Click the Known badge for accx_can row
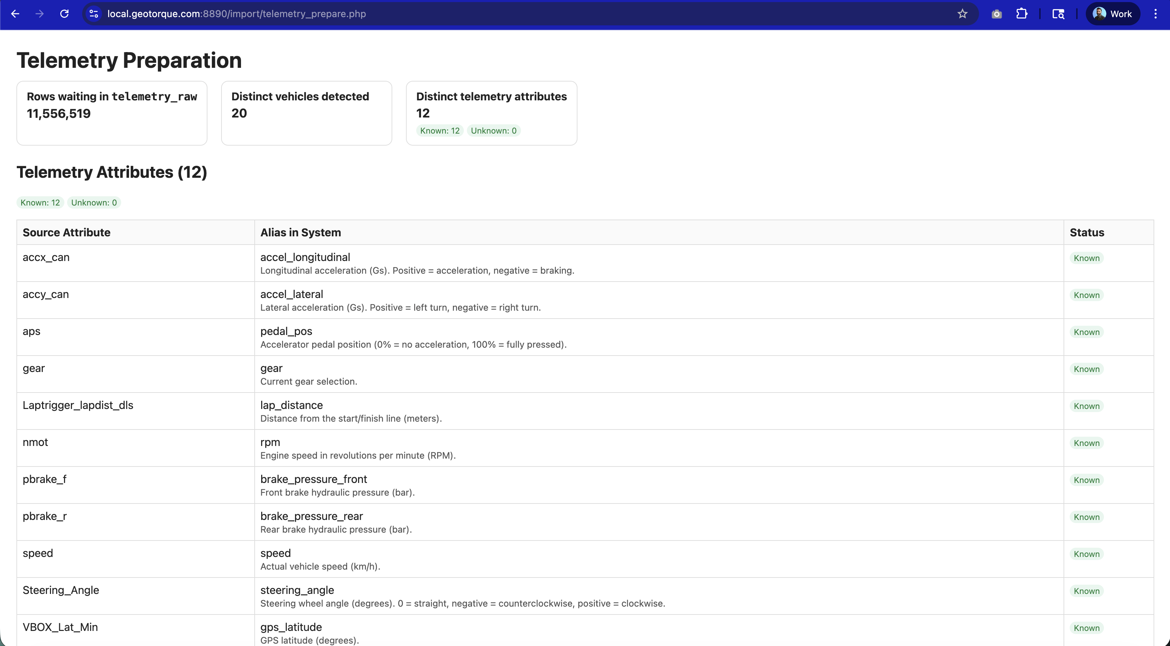 click(x=1086, y=258)
